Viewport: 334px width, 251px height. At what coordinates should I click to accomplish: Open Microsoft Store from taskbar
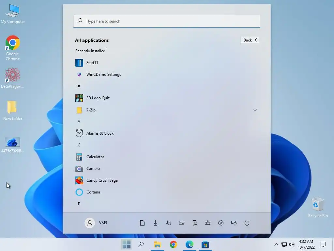pyautogui.click(x=205, y=244)
